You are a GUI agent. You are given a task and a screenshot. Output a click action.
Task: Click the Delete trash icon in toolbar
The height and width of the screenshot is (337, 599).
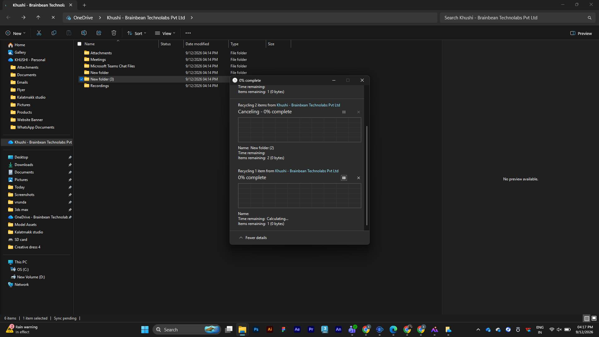click(x=114, y=33)
